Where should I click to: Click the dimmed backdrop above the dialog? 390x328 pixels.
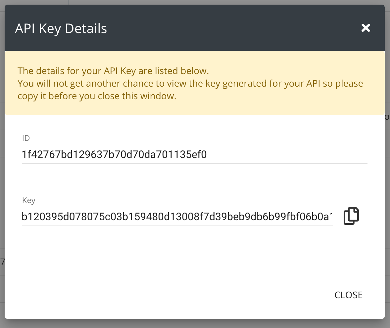(x=194, y=2)
